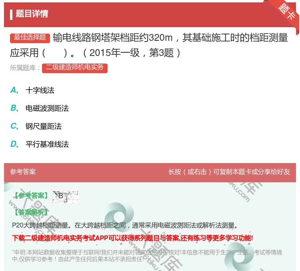
Task: Click the 长按（或右击）可复制本题卡 hint text
Action: point(229,172)
